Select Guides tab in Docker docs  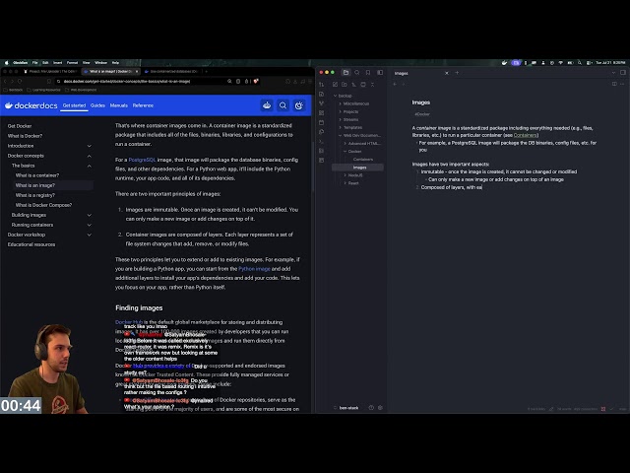(97, 105)
